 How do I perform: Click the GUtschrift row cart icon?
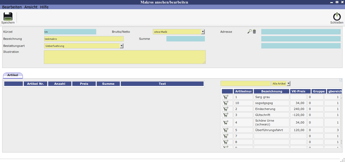[225, 115]
